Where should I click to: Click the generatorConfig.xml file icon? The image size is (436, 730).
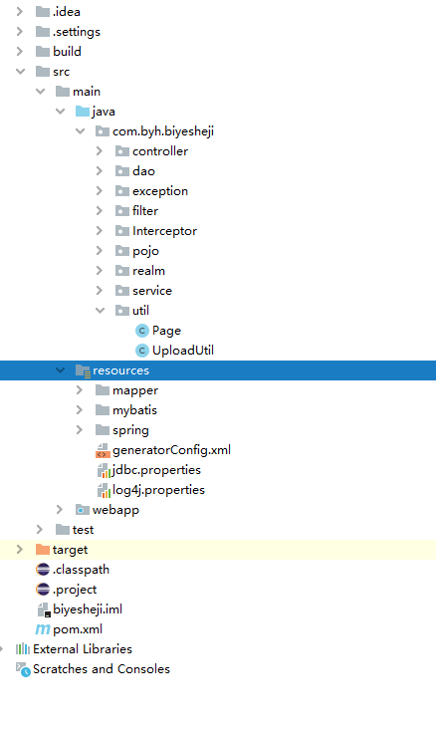[x=103, y=450]
